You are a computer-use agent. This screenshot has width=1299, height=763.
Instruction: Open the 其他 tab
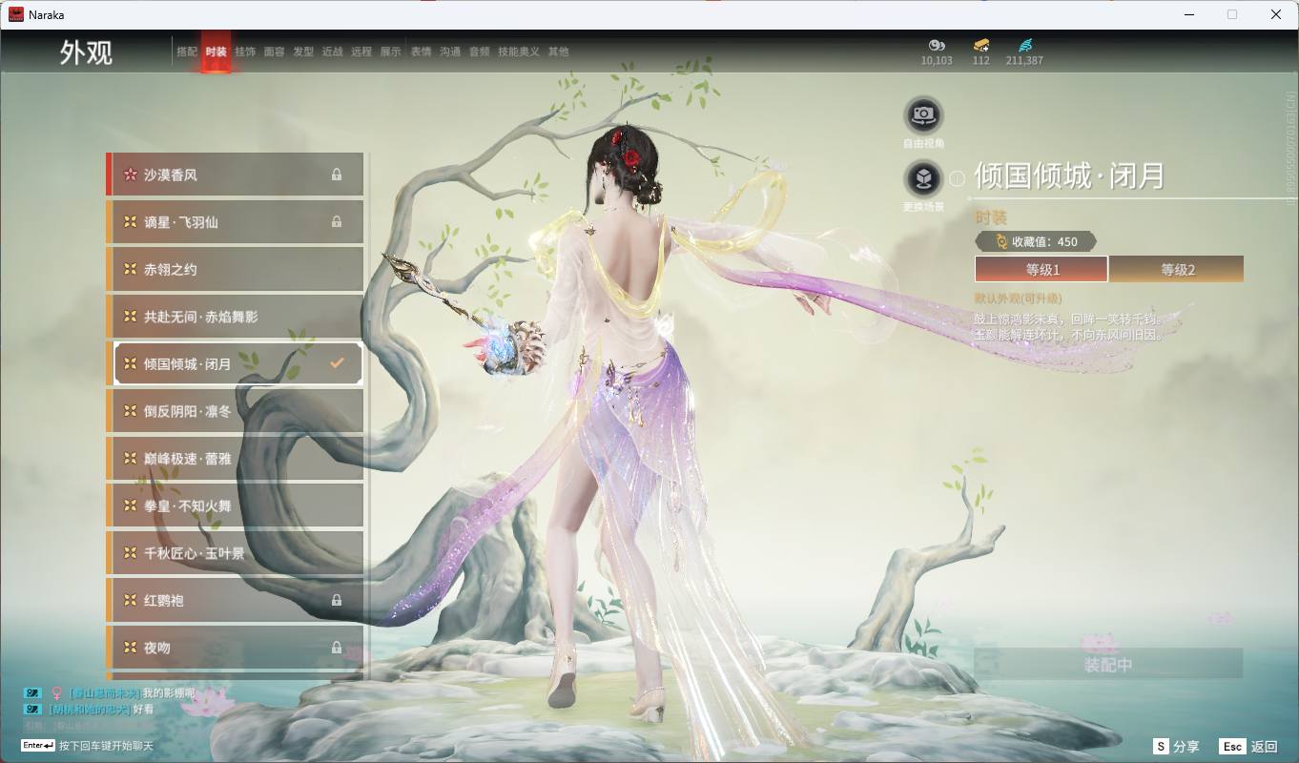point(558,52)
